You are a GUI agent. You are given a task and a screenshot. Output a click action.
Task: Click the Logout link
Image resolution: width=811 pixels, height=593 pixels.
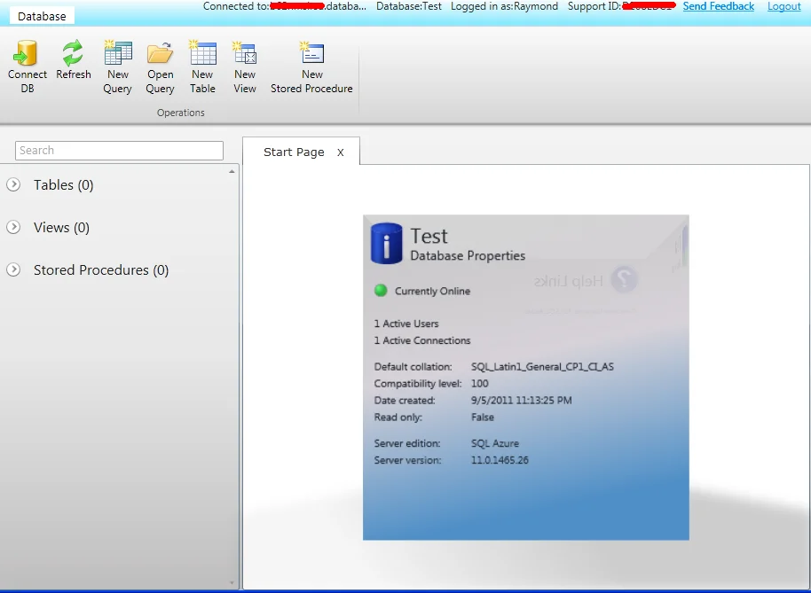[783, 6]
